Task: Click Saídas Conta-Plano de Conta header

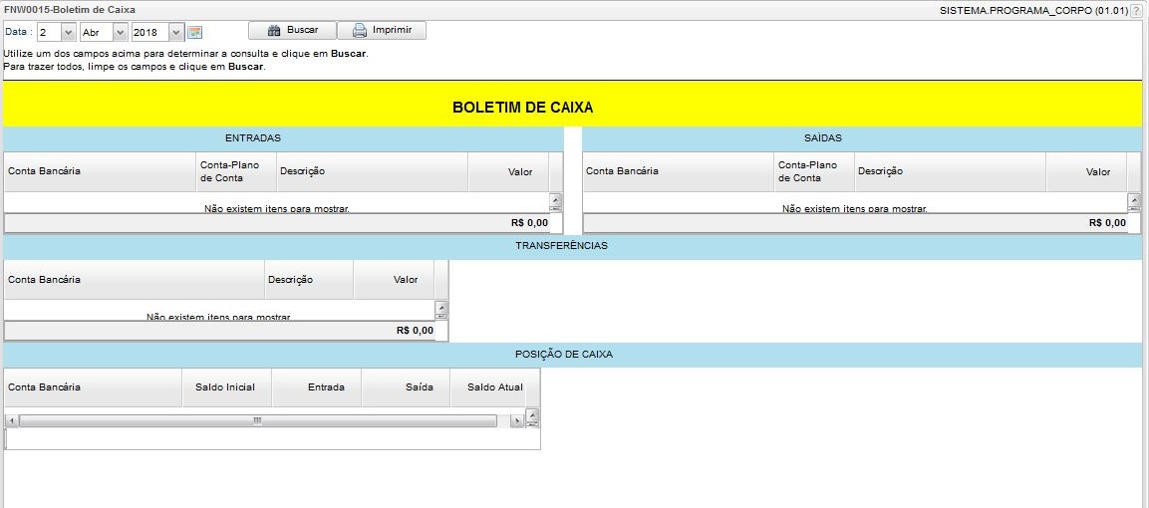Action: coord(814,171)
